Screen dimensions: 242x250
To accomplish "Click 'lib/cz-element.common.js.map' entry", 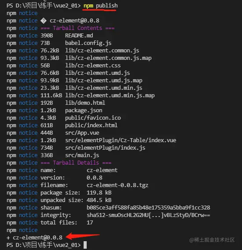I will click(108, 58).
